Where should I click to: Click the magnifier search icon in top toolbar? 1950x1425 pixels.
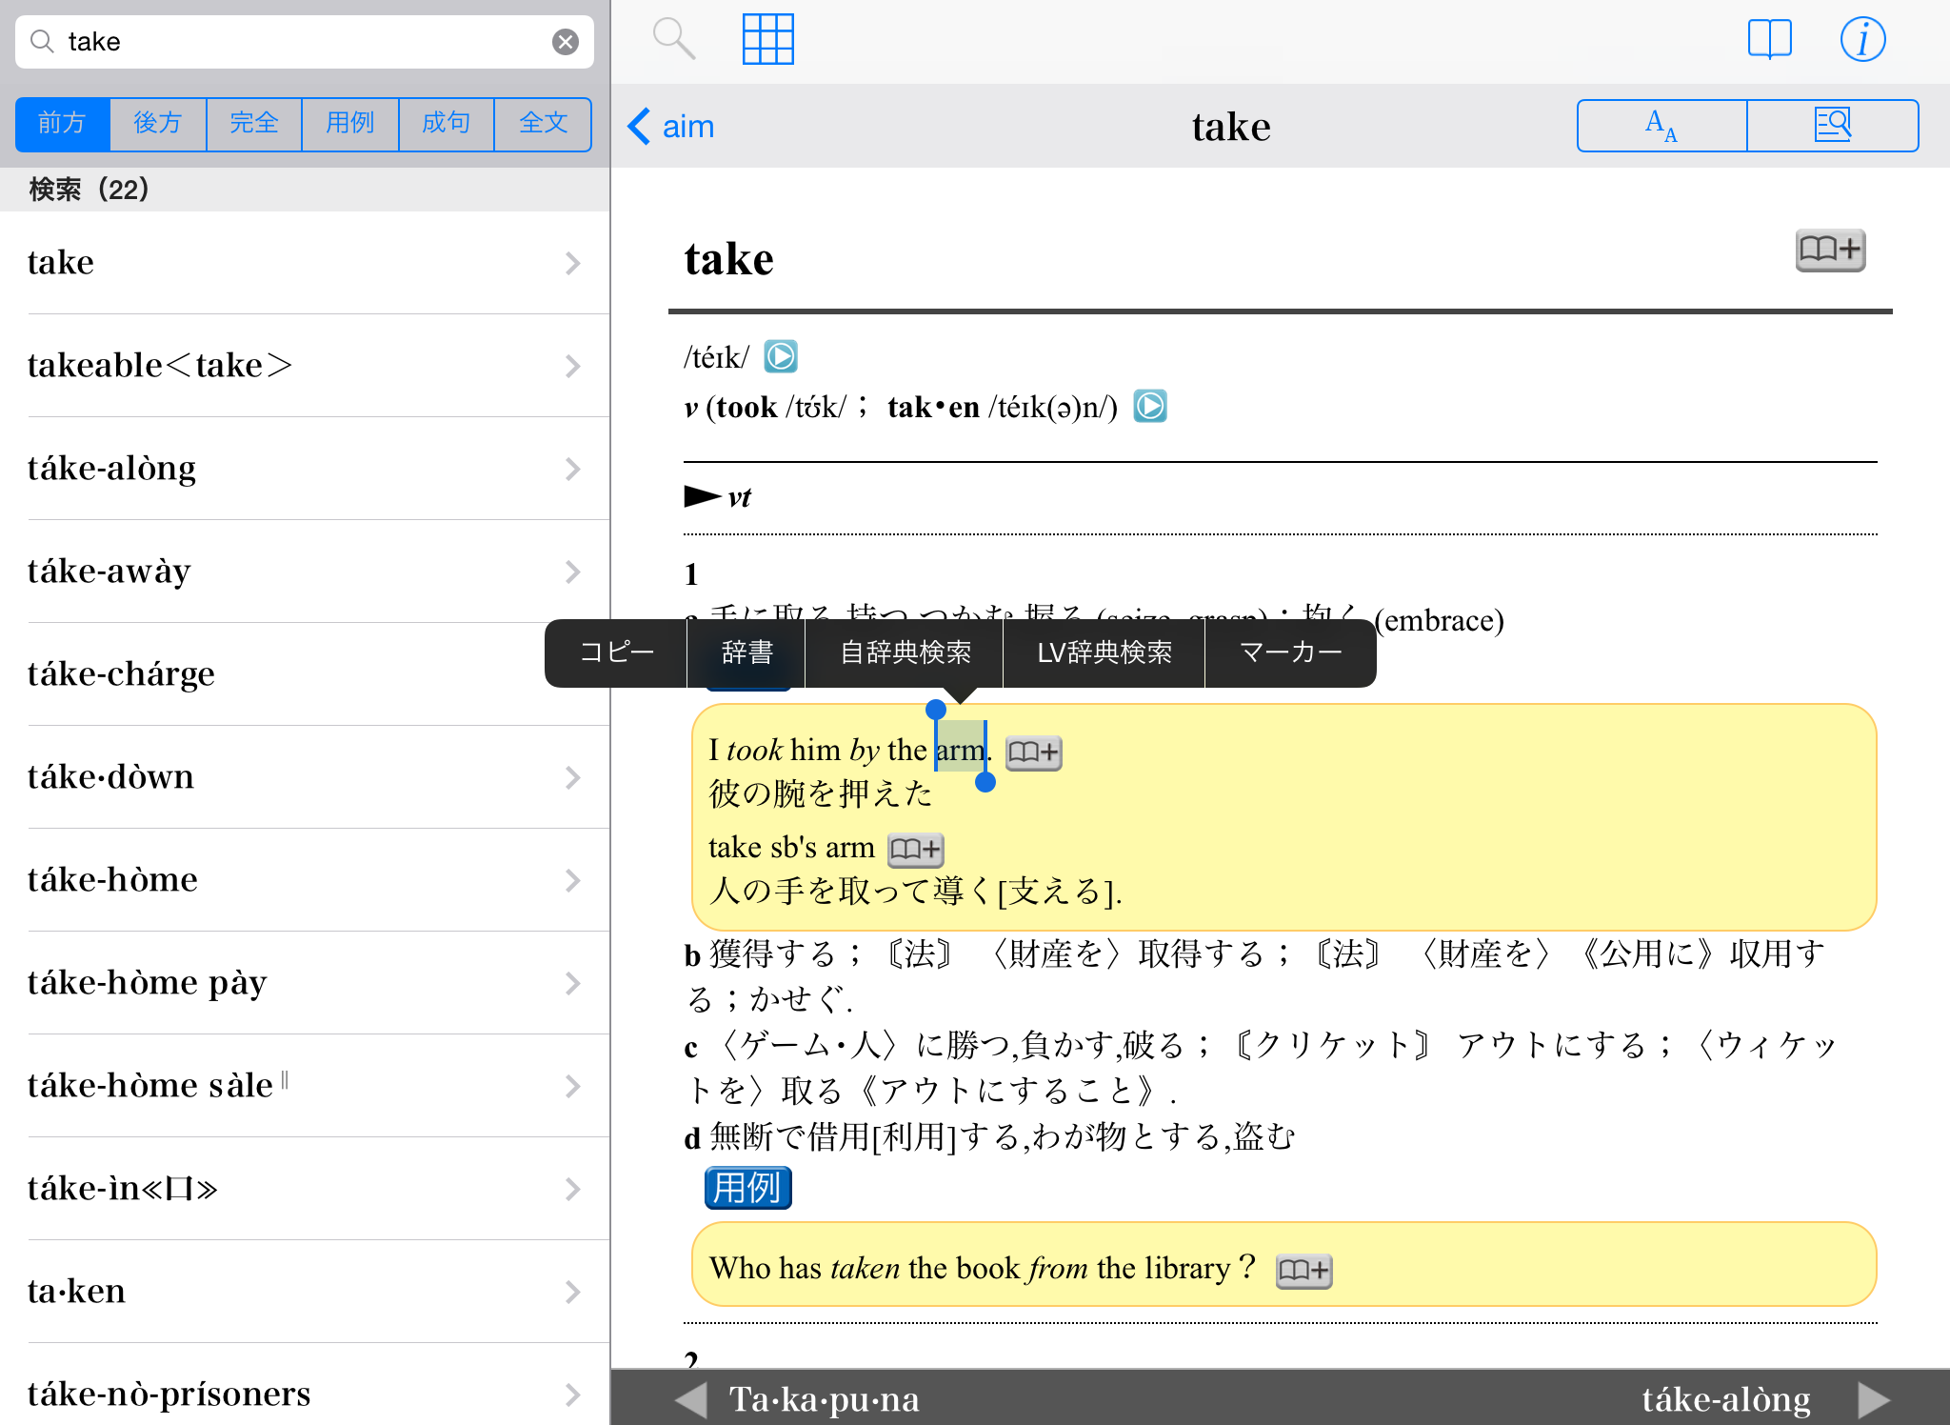(673, 39)
